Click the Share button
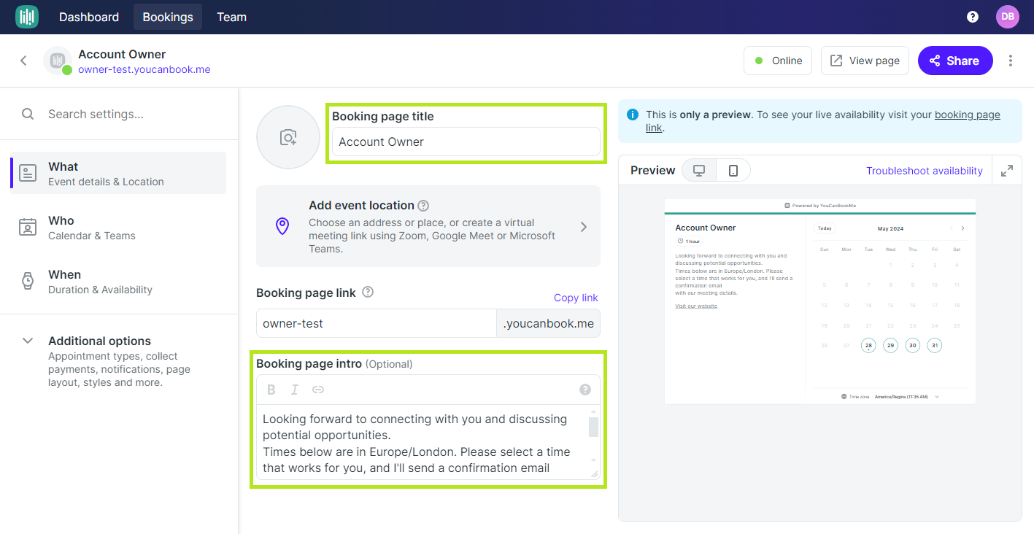Screen dimensions: 1034x534 pyautogui.click(x=955, y=61)
